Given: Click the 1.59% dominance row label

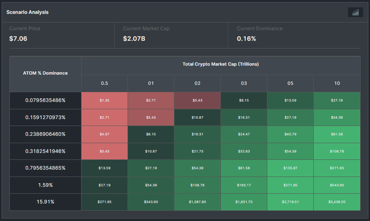Looking at the screenshot, I should 45,185.
